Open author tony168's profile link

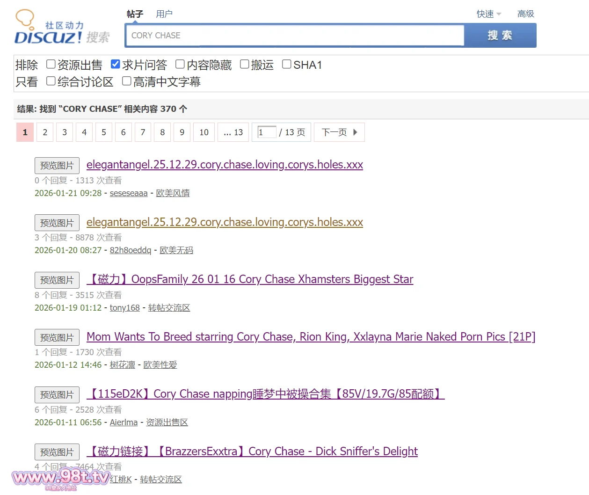(124, 308)
